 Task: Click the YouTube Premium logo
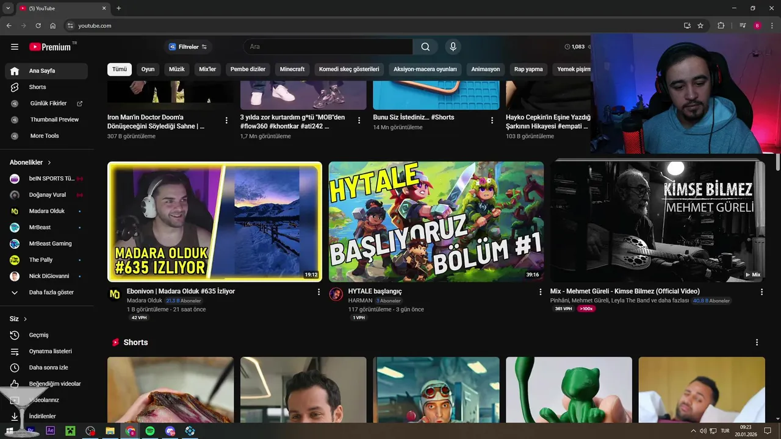[x=50, y=47]
